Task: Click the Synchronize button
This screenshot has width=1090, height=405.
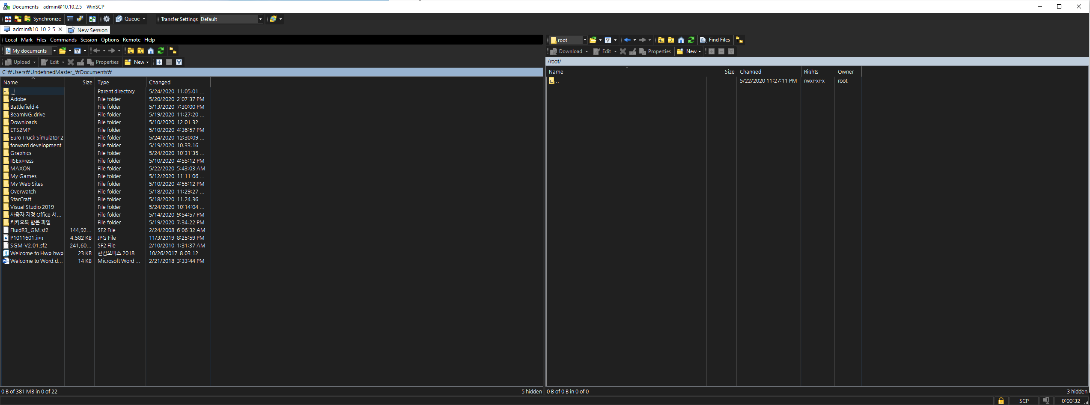Action: pos(43,19)
